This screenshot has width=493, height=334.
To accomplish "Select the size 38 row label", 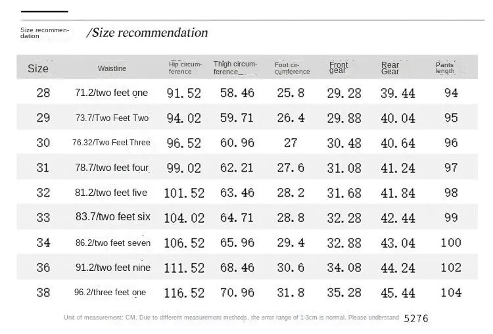I will pos(43,293).
